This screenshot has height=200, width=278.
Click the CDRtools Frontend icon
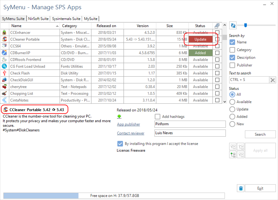[x=4, y=59]
